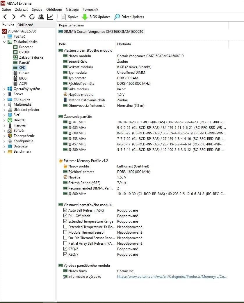Go up one level with the up arrow icon
This screenshot has height=303, width=244.
pos(23,17)
